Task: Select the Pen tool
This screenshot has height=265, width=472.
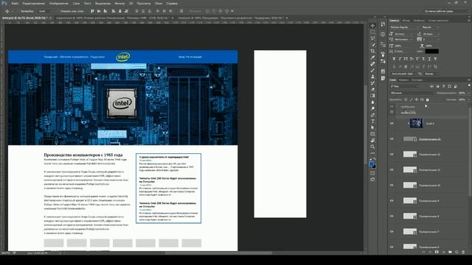Action: (x=372, y=115)
